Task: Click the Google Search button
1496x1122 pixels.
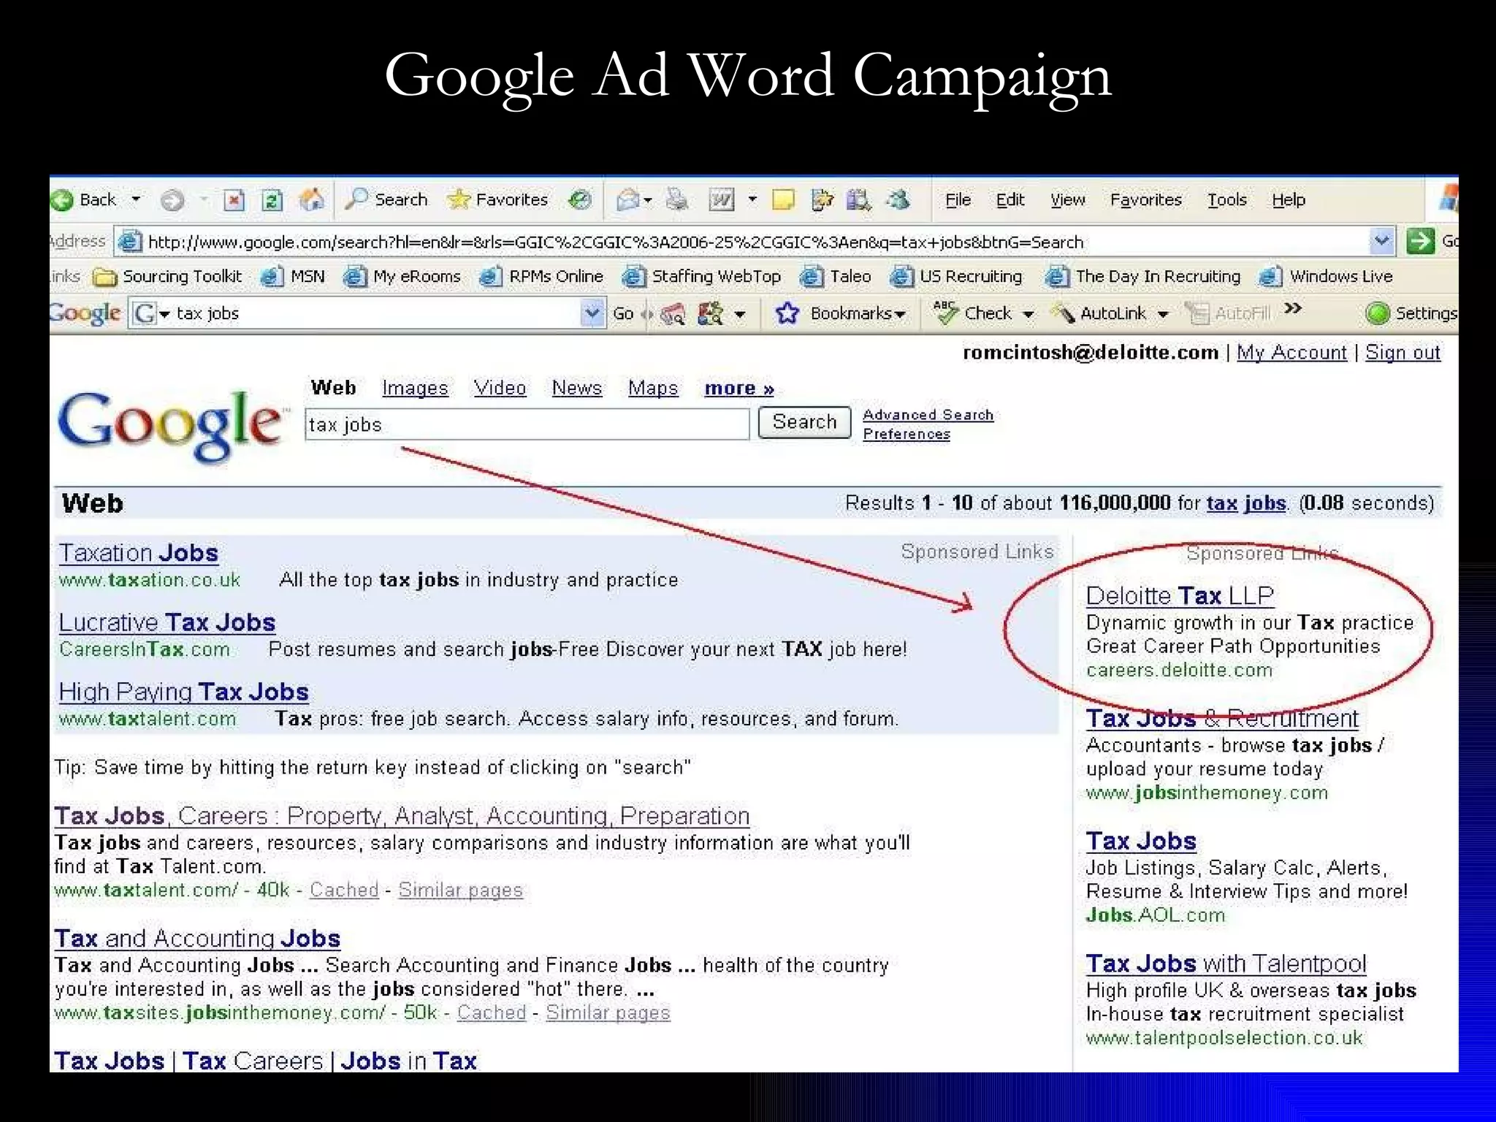Action: click(x=804, y=422)
